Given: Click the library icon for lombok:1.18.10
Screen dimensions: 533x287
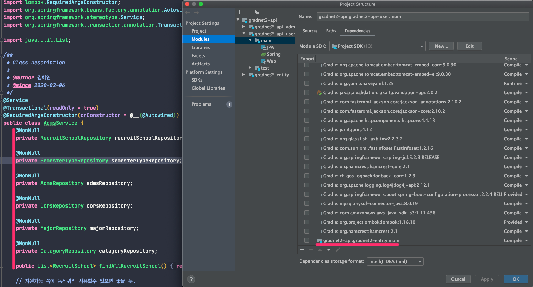Looking at the screenshot, I should [x=319, y=222].
